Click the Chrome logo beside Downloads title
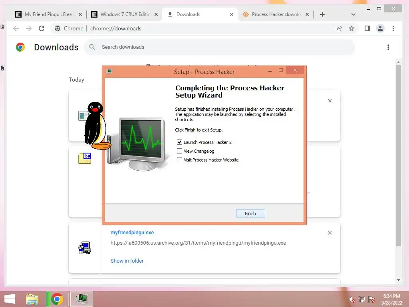Image resolution: width=409 pixels, height=307 pixels. click(x=20, y=47)
